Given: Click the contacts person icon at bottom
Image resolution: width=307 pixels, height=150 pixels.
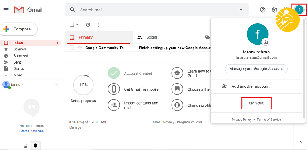Looking at the screenshot, I should click(x=26, y=145).
